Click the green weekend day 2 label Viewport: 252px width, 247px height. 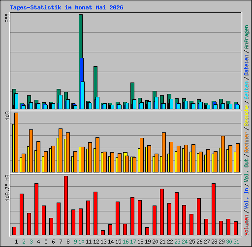pos(24,242)
